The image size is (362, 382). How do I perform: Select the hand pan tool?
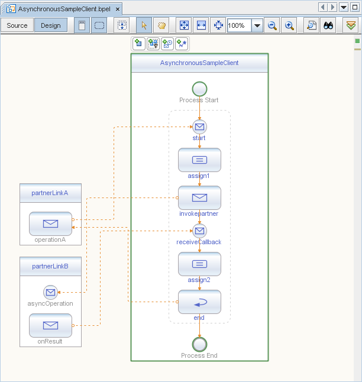pyautogui.click(x=161, y=25)
